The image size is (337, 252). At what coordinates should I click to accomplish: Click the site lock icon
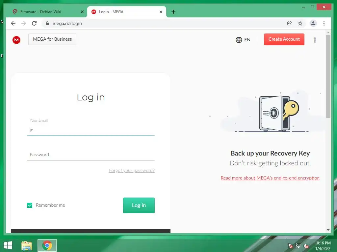47,23
